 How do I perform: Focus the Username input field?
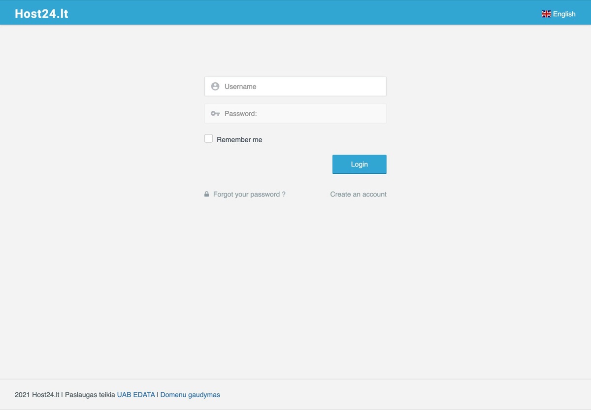click(295, 86)
